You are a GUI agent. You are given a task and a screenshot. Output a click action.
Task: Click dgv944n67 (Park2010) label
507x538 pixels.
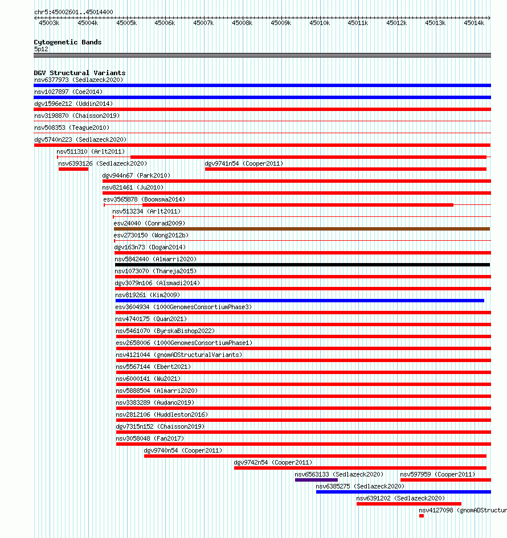(x=136, y=176)
